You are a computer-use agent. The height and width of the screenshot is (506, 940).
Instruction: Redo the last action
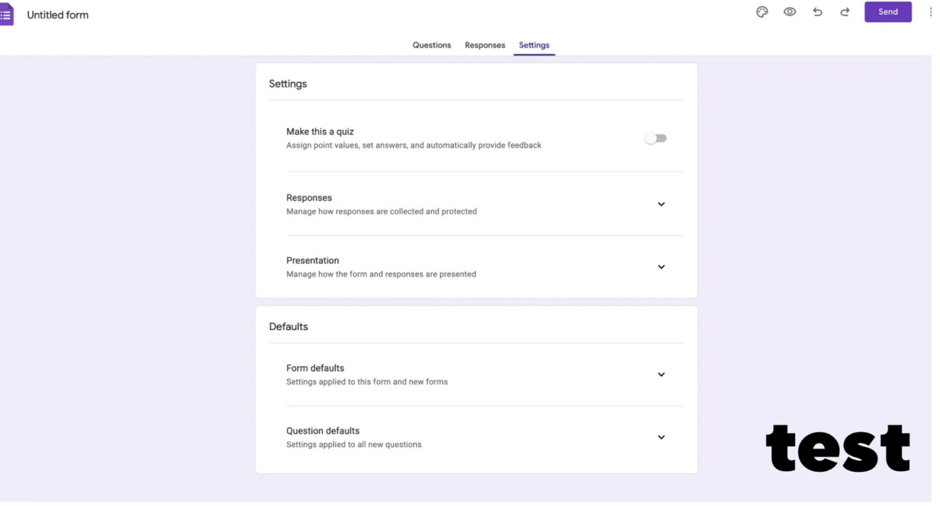(x=845, y=12)
